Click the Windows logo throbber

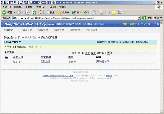pos(159,7)
